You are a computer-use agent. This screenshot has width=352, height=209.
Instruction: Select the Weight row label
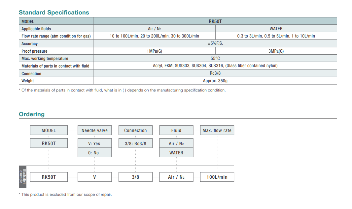(28, 81)
